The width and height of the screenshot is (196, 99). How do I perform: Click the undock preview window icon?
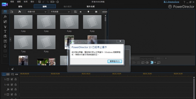[159, 63]
